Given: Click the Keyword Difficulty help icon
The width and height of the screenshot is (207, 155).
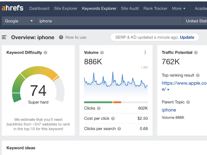Looking at the screenshot, I should pyautogui.click(x=46, y=53).
